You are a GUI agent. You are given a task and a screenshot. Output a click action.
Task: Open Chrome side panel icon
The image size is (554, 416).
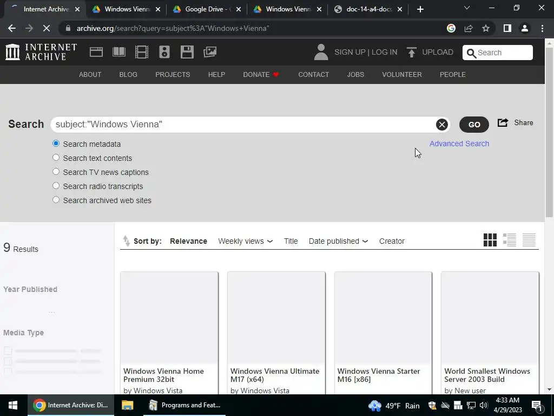(x=507, y=28)
